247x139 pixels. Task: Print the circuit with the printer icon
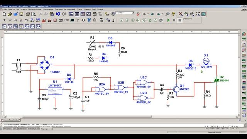[x=28, y=14]
